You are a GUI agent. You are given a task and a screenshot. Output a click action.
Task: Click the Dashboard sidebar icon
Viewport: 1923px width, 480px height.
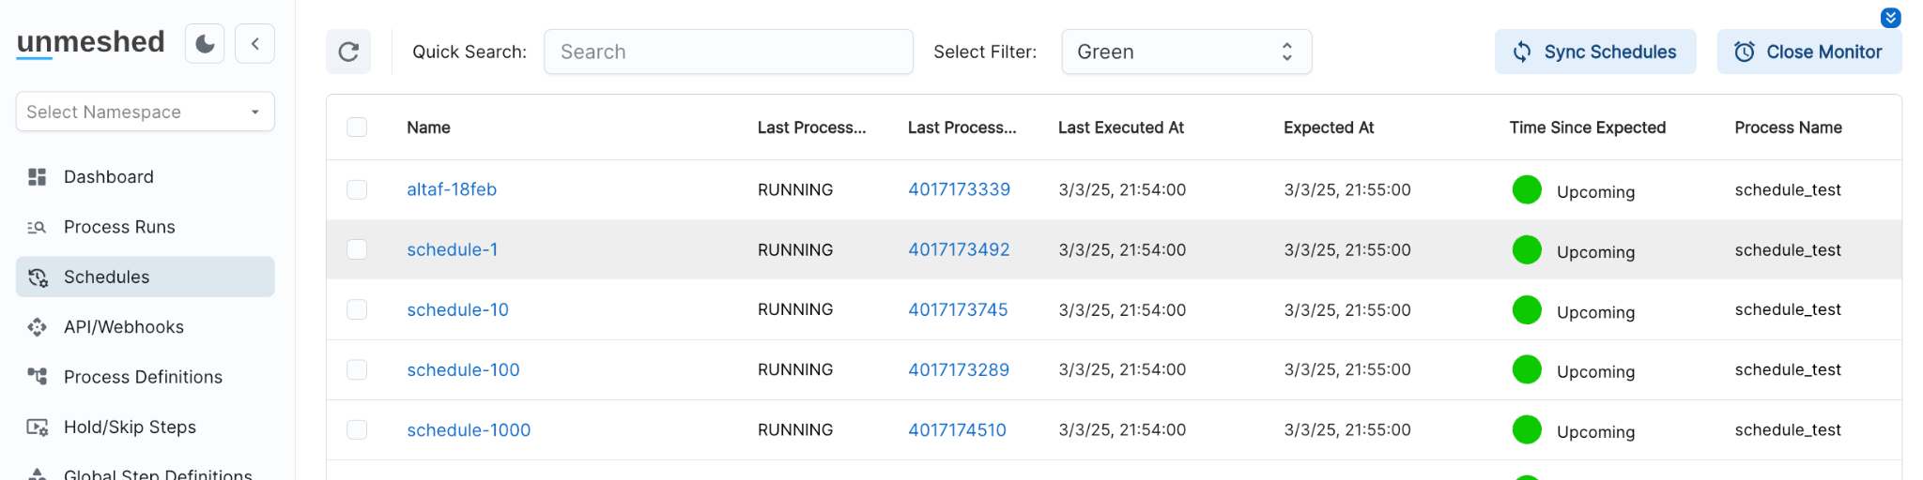(x=38, y=177)
